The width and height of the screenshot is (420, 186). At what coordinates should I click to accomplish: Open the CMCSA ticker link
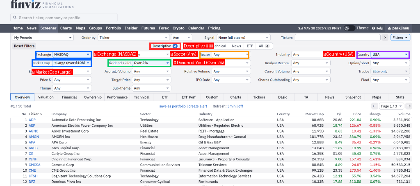point(34,165)
